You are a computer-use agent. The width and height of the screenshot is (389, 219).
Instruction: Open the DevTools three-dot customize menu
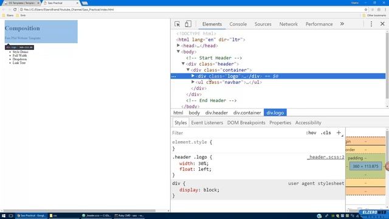point(371,24)
